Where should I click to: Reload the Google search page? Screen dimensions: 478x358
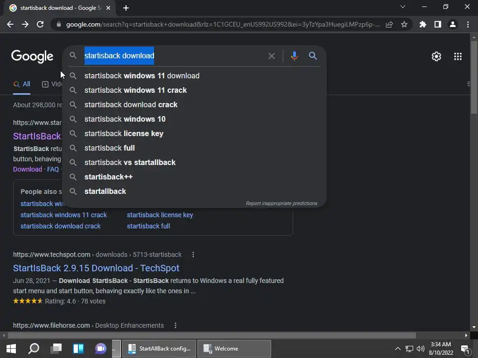tap(40, 24)
